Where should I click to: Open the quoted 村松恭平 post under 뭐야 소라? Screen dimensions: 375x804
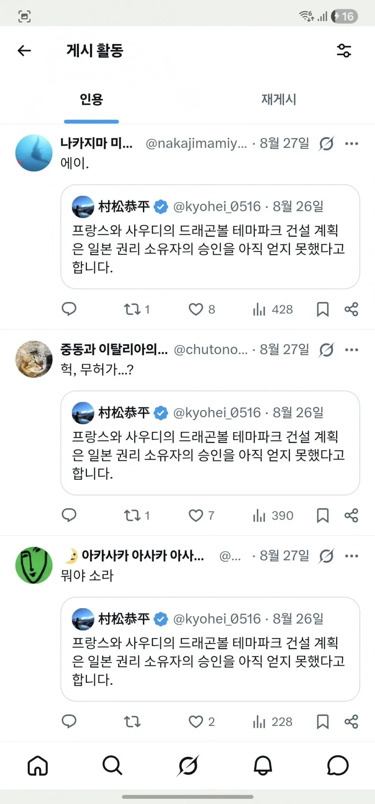tap(210, 649)
